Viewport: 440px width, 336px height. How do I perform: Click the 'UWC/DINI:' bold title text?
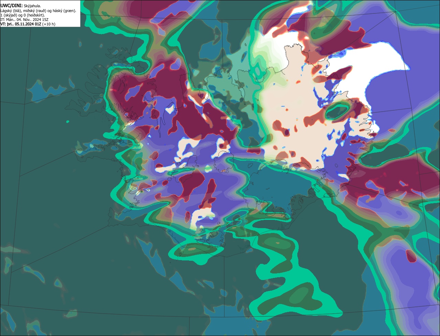click(12, 6)
